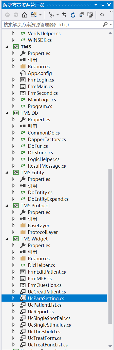Click the pending changes filter clock icon

[x=51, y=15]
